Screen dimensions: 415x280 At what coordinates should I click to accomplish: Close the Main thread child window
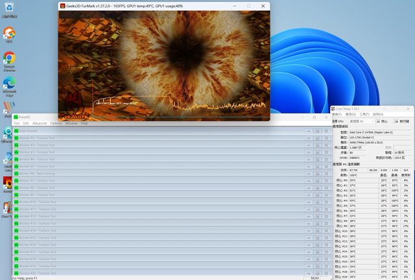click(326, 130)
